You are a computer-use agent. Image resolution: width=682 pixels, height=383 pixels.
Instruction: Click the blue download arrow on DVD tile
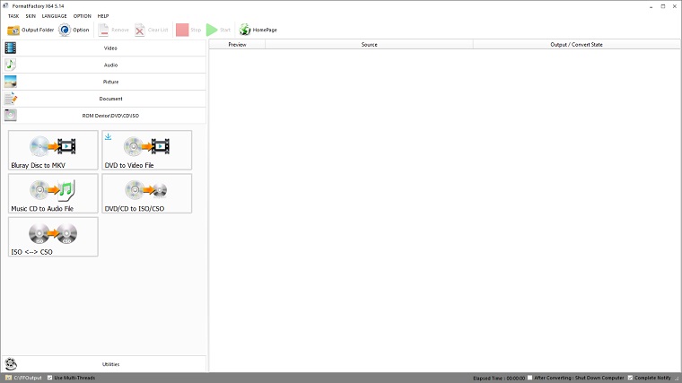click(108, 136)
